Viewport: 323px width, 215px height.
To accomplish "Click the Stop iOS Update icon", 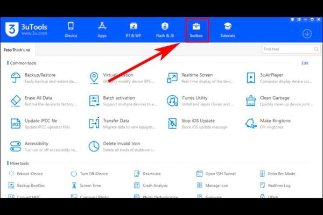I will click(x=173, y=124).
